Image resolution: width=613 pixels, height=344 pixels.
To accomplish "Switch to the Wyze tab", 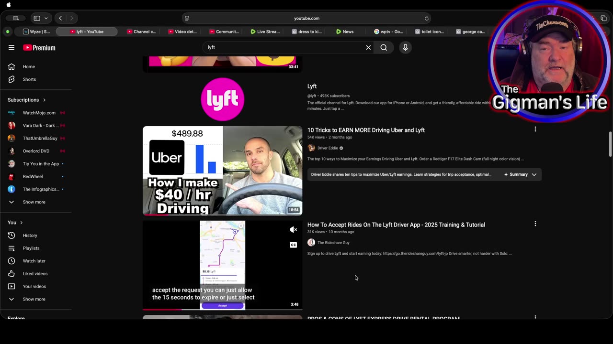I will pyautogui.click(x=36, y=32).
